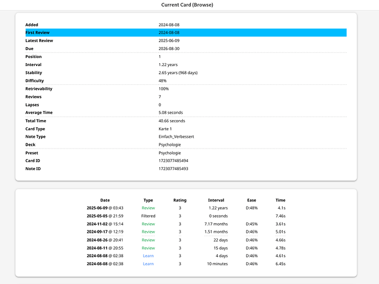Click the D:48% ease cell
Image resolution: width=379 pixels, height=284 pixels.
pyautogui.click(x=251, y=208)
